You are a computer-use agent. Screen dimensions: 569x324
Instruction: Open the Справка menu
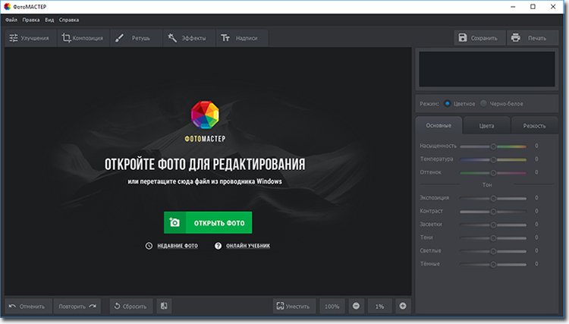coord(69,20)
